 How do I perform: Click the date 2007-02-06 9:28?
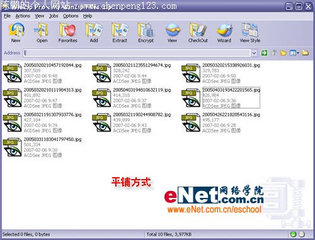[219, 125]
